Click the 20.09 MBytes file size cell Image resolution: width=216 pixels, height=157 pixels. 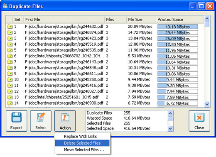[x=140, y=27]
